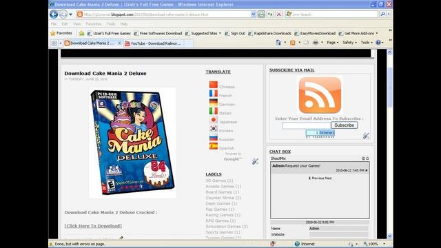The height and width of the screenshot is (248, 441).
Task: Open the Counter Strike (2) label
Action: click(x=223, y=198)
